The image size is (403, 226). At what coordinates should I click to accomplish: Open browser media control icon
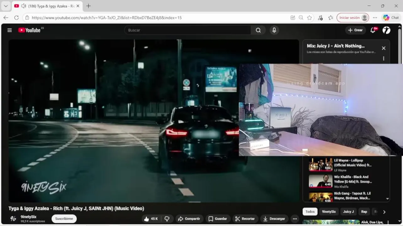point(320,18)
